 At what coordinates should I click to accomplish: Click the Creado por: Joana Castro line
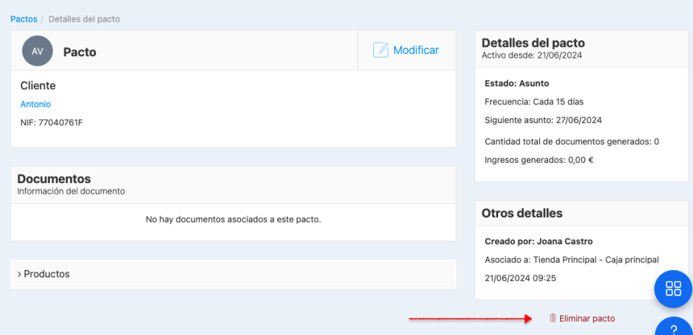539,241
